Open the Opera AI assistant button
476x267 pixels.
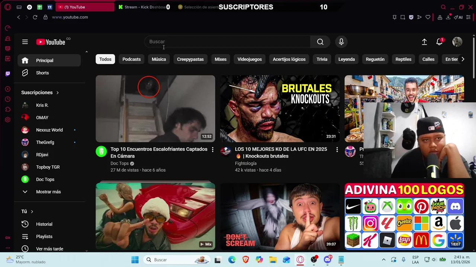(x=458, y=17)
